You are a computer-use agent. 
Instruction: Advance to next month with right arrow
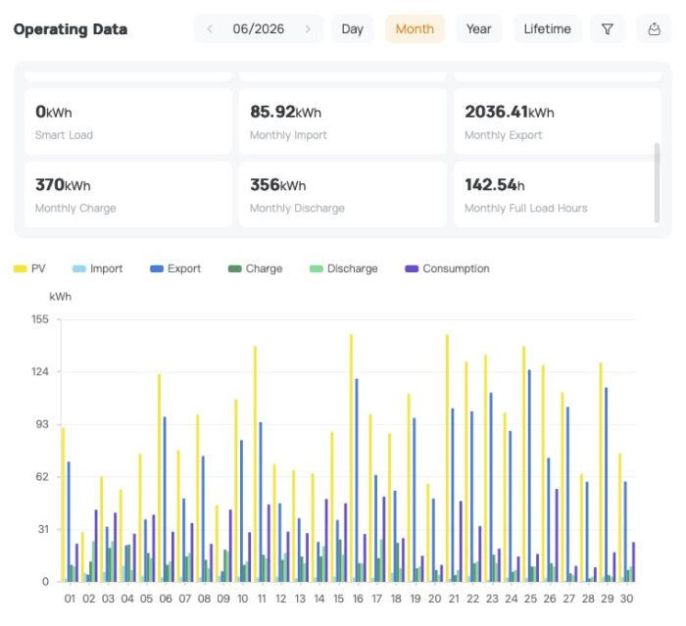click(308, 29)
